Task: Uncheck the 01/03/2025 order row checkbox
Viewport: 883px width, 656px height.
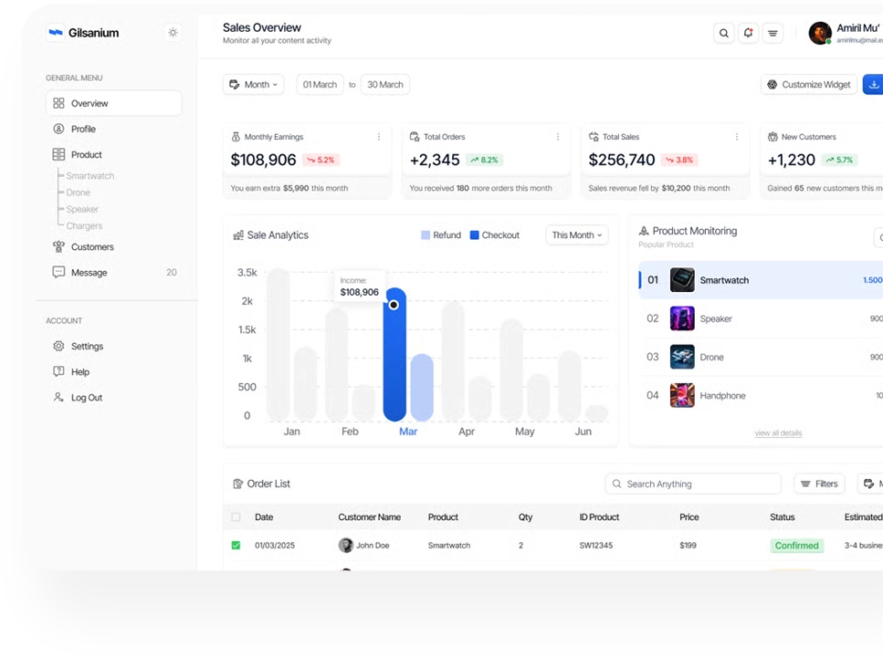Action: click(x=236, y=546)
